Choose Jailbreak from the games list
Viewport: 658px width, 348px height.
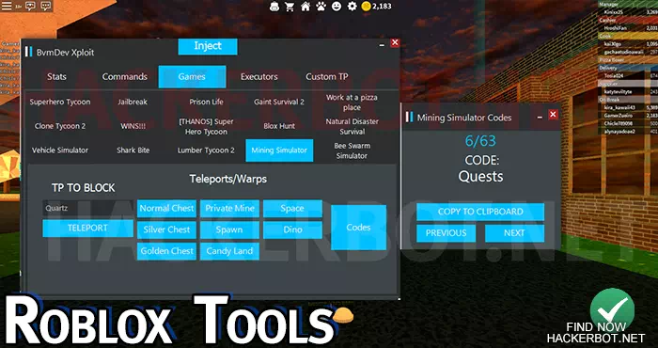point(133,102)
